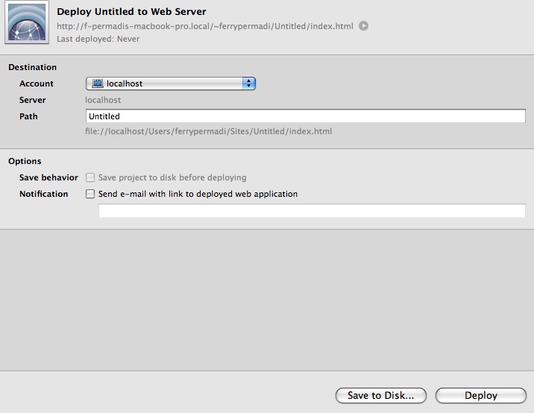Enable Send e-mail with link checkbox
This screenshot has height=413, width=534.
pos(90,194)
